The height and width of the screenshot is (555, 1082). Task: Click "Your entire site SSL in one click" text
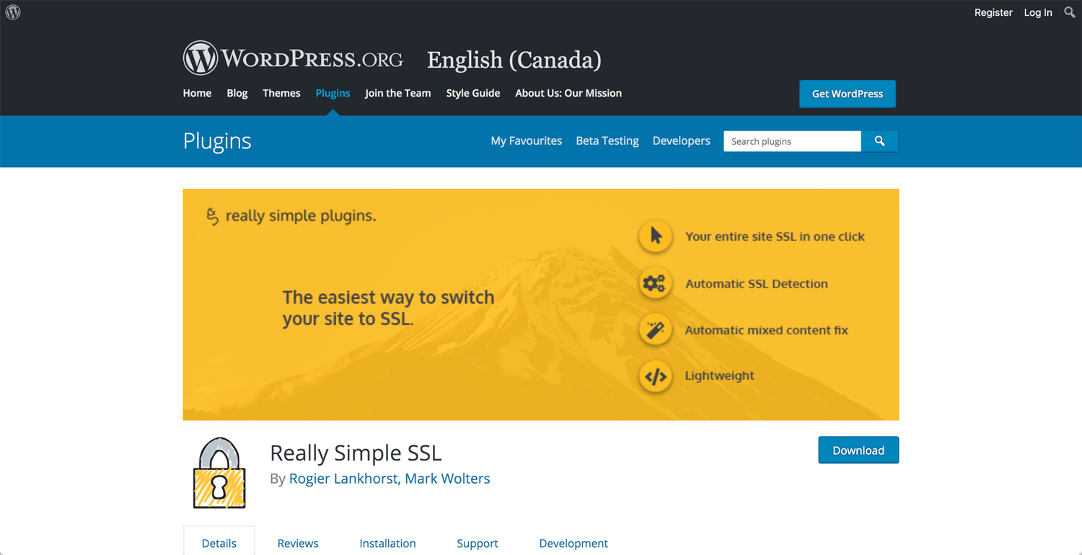tap(775, 236)
